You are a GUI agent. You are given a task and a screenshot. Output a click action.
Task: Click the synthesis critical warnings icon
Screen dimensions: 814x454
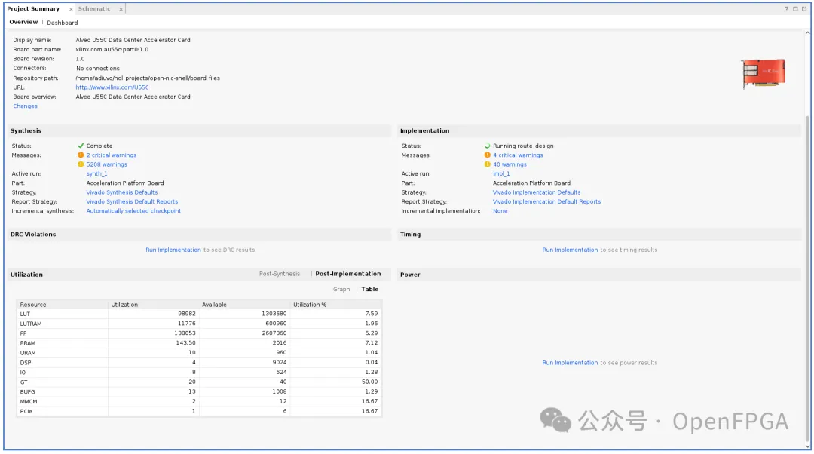[x=81, y=155]
